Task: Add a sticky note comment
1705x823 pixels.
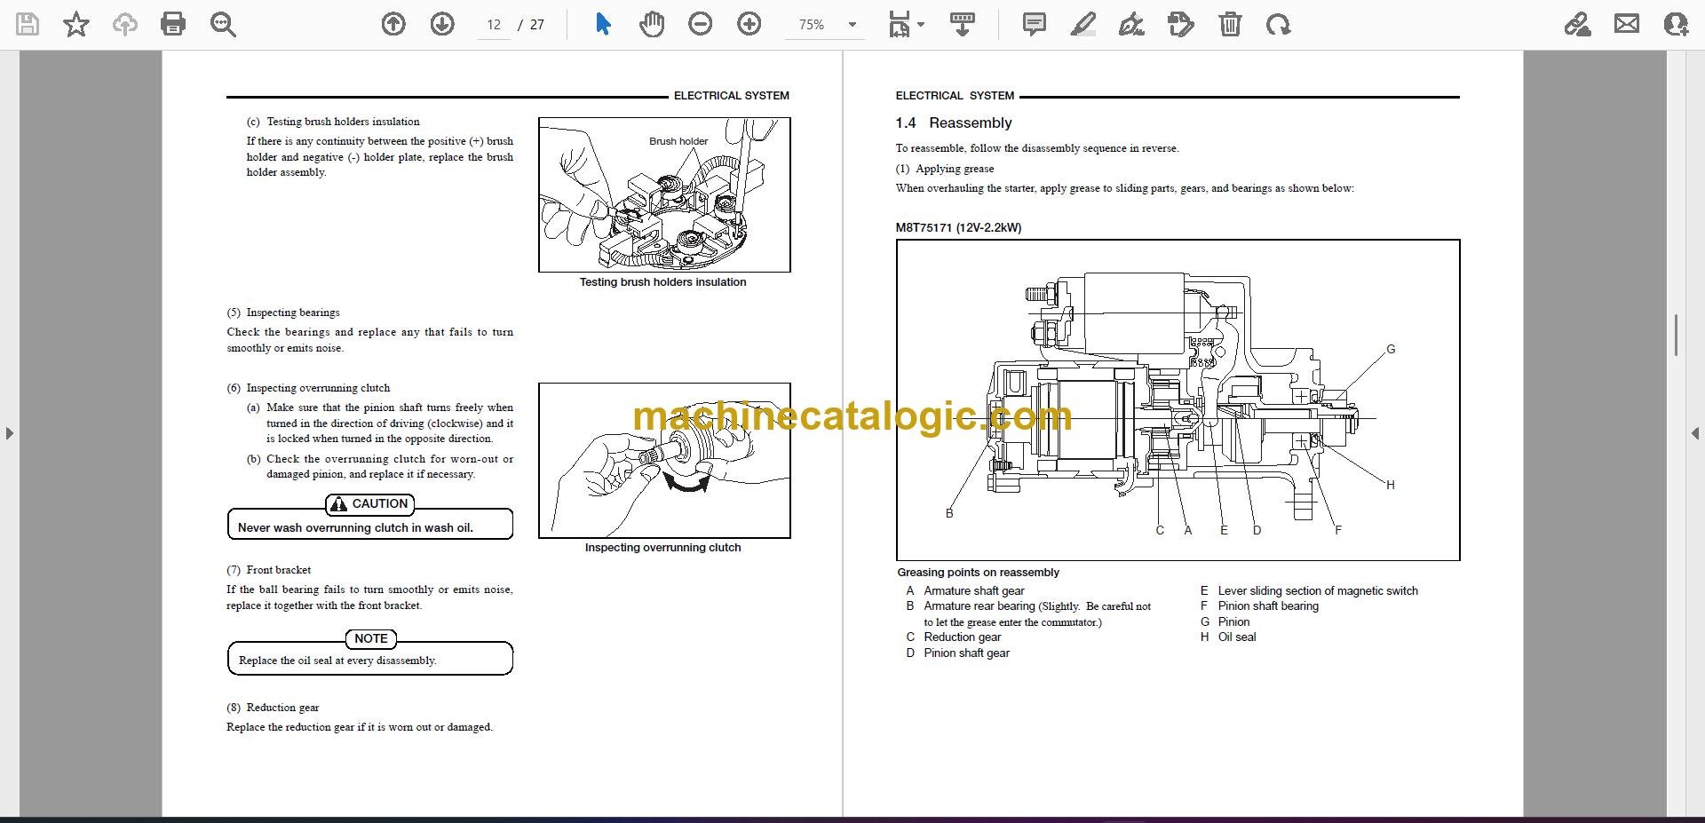Action: (x=1035, y=24)
